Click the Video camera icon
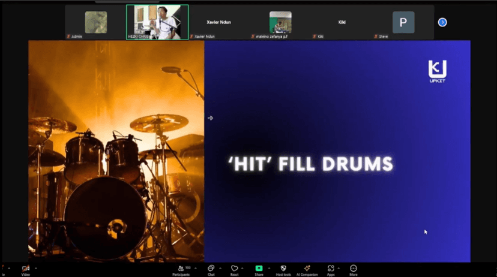The height and width of the screenshot is (277, 497). pos(25,269)
